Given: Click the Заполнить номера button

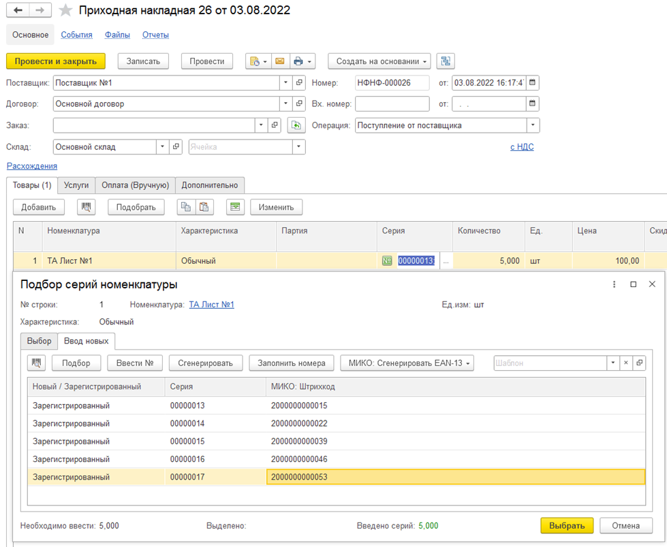Looking at the screenshot, I should click(292, 363).
